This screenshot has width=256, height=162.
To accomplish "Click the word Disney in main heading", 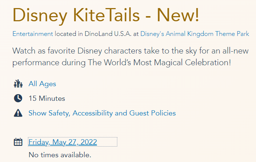I will pyautogui.click(x=40, y=15).
